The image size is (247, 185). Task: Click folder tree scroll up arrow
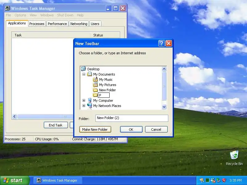click(164, 69)
